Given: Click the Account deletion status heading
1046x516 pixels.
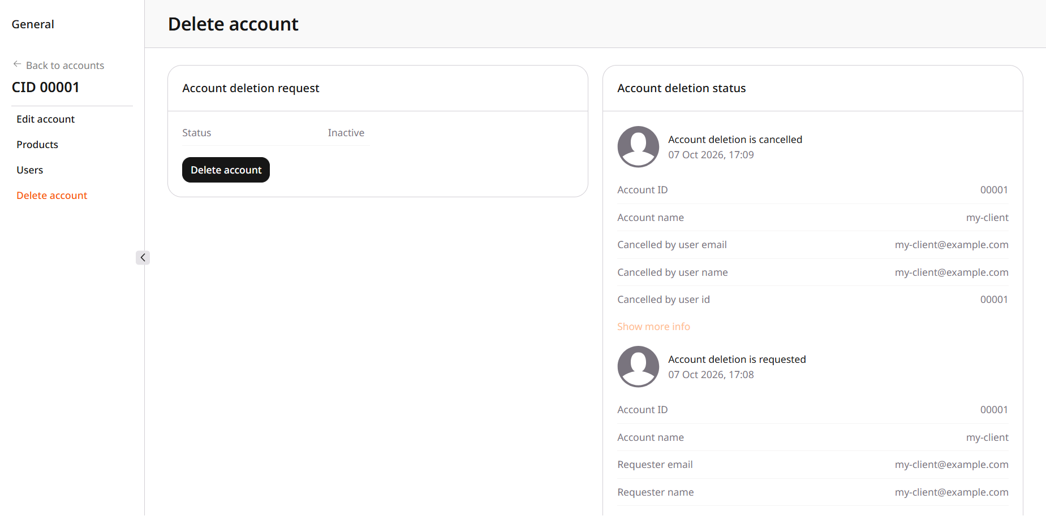Looking at the screenshot, I should (x=682, y=88).
